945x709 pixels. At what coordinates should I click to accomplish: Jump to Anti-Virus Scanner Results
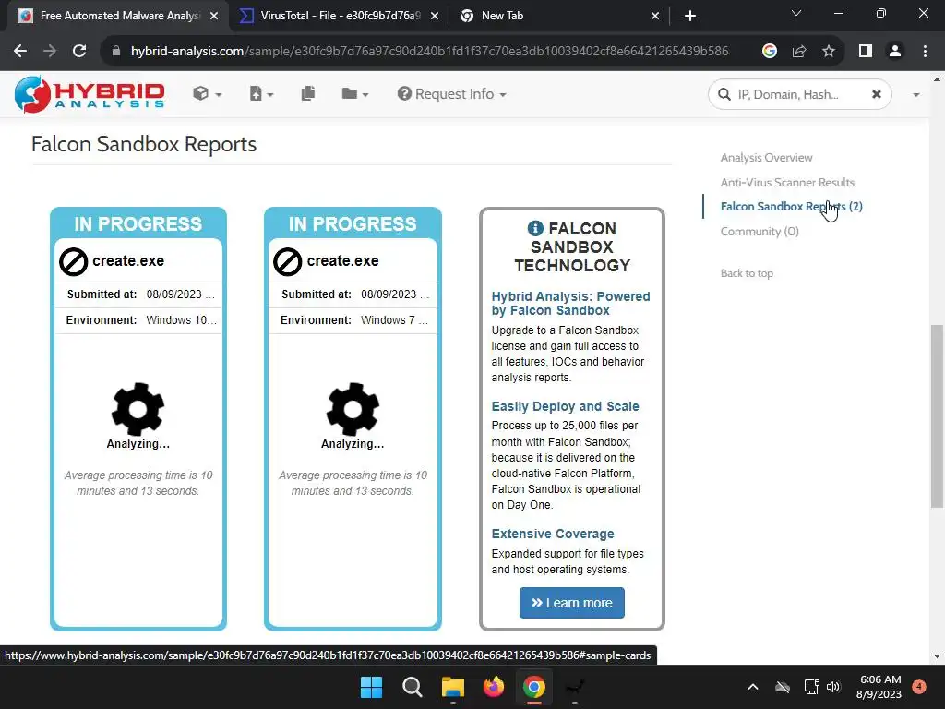click(787, 182)
